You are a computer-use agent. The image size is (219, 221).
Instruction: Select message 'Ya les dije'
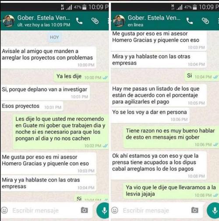(81, 77)
